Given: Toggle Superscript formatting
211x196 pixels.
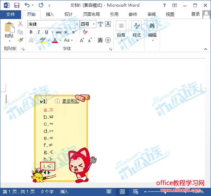Looking at the screenshot, I should tap(74, 32).
